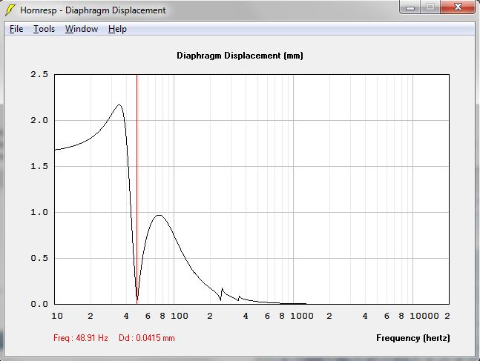Viewport: 480px width, 361px height.
Task: Maximize the Hornresp window
Action: 430,7
